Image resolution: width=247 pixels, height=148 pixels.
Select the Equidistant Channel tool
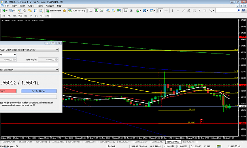tap(189, 11)
